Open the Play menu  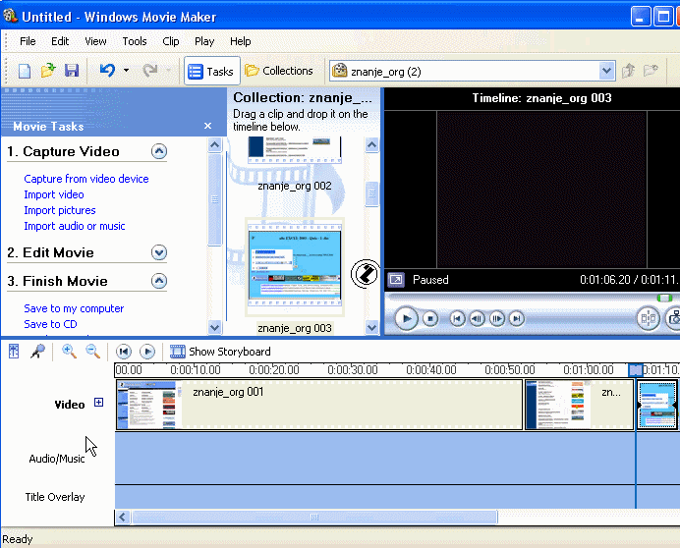[x=204, y=41]
